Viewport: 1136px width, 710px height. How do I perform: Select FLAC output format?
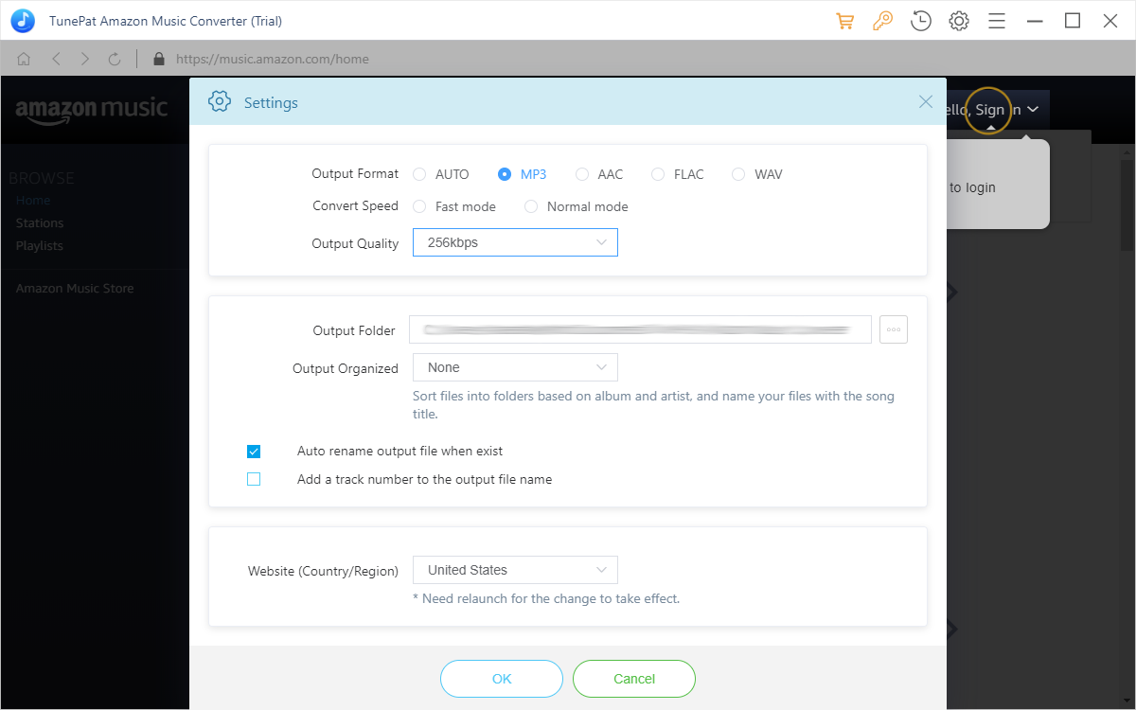pos(678,174)
